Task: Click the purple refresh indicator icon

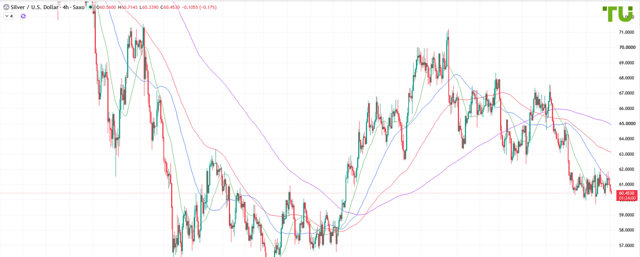Action: click(23, 16)
